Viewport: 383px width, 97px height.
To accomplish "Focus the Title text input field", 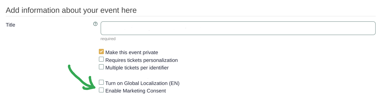I will (x=238, y=28).
